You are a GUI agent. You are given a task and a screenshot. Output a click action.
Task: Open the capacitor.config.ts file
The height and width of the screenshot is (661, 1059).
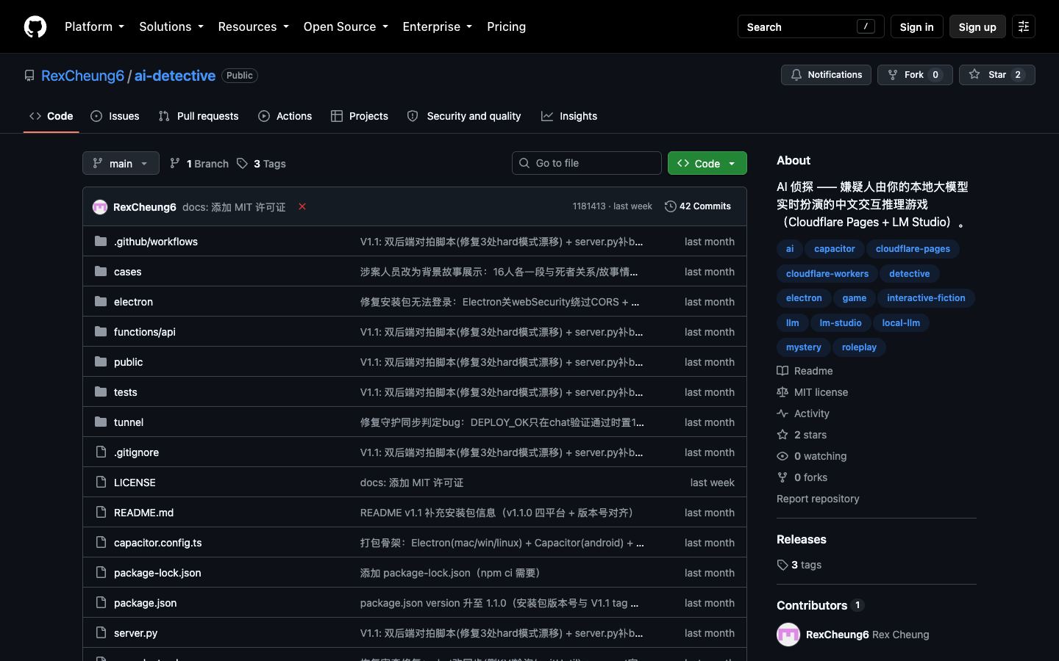(158, 543)
